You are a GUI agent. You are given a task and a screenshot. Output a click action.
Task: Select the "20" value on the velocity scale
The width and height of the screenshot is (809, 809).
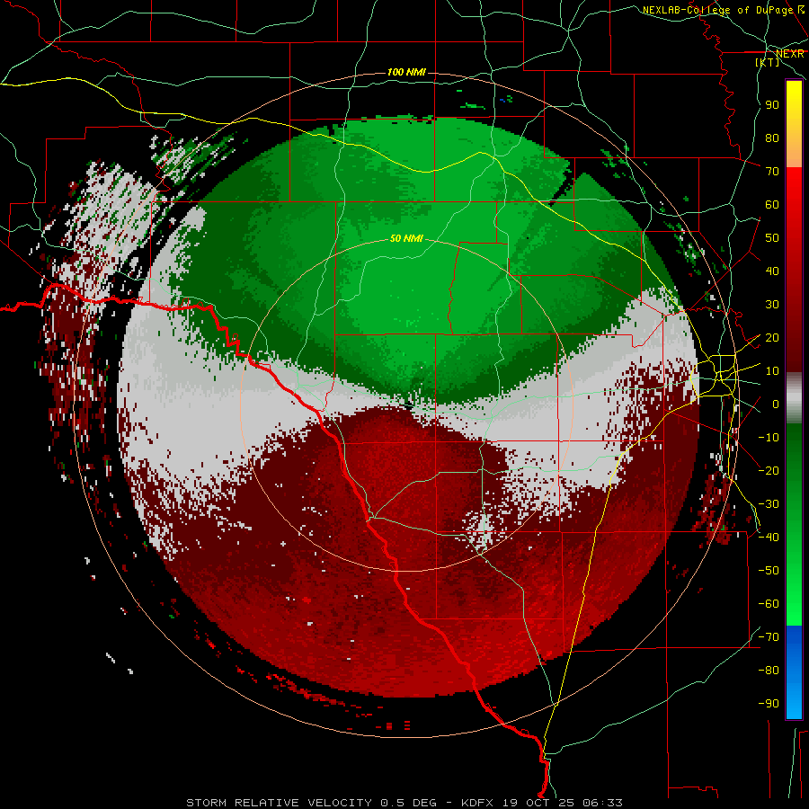[x=772, y=338]
